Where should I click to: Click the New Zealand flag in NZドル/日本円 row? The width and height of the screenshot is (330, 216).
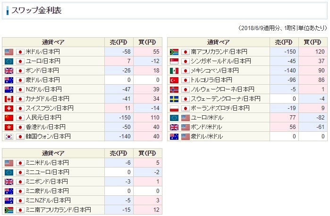click(9, 89)
